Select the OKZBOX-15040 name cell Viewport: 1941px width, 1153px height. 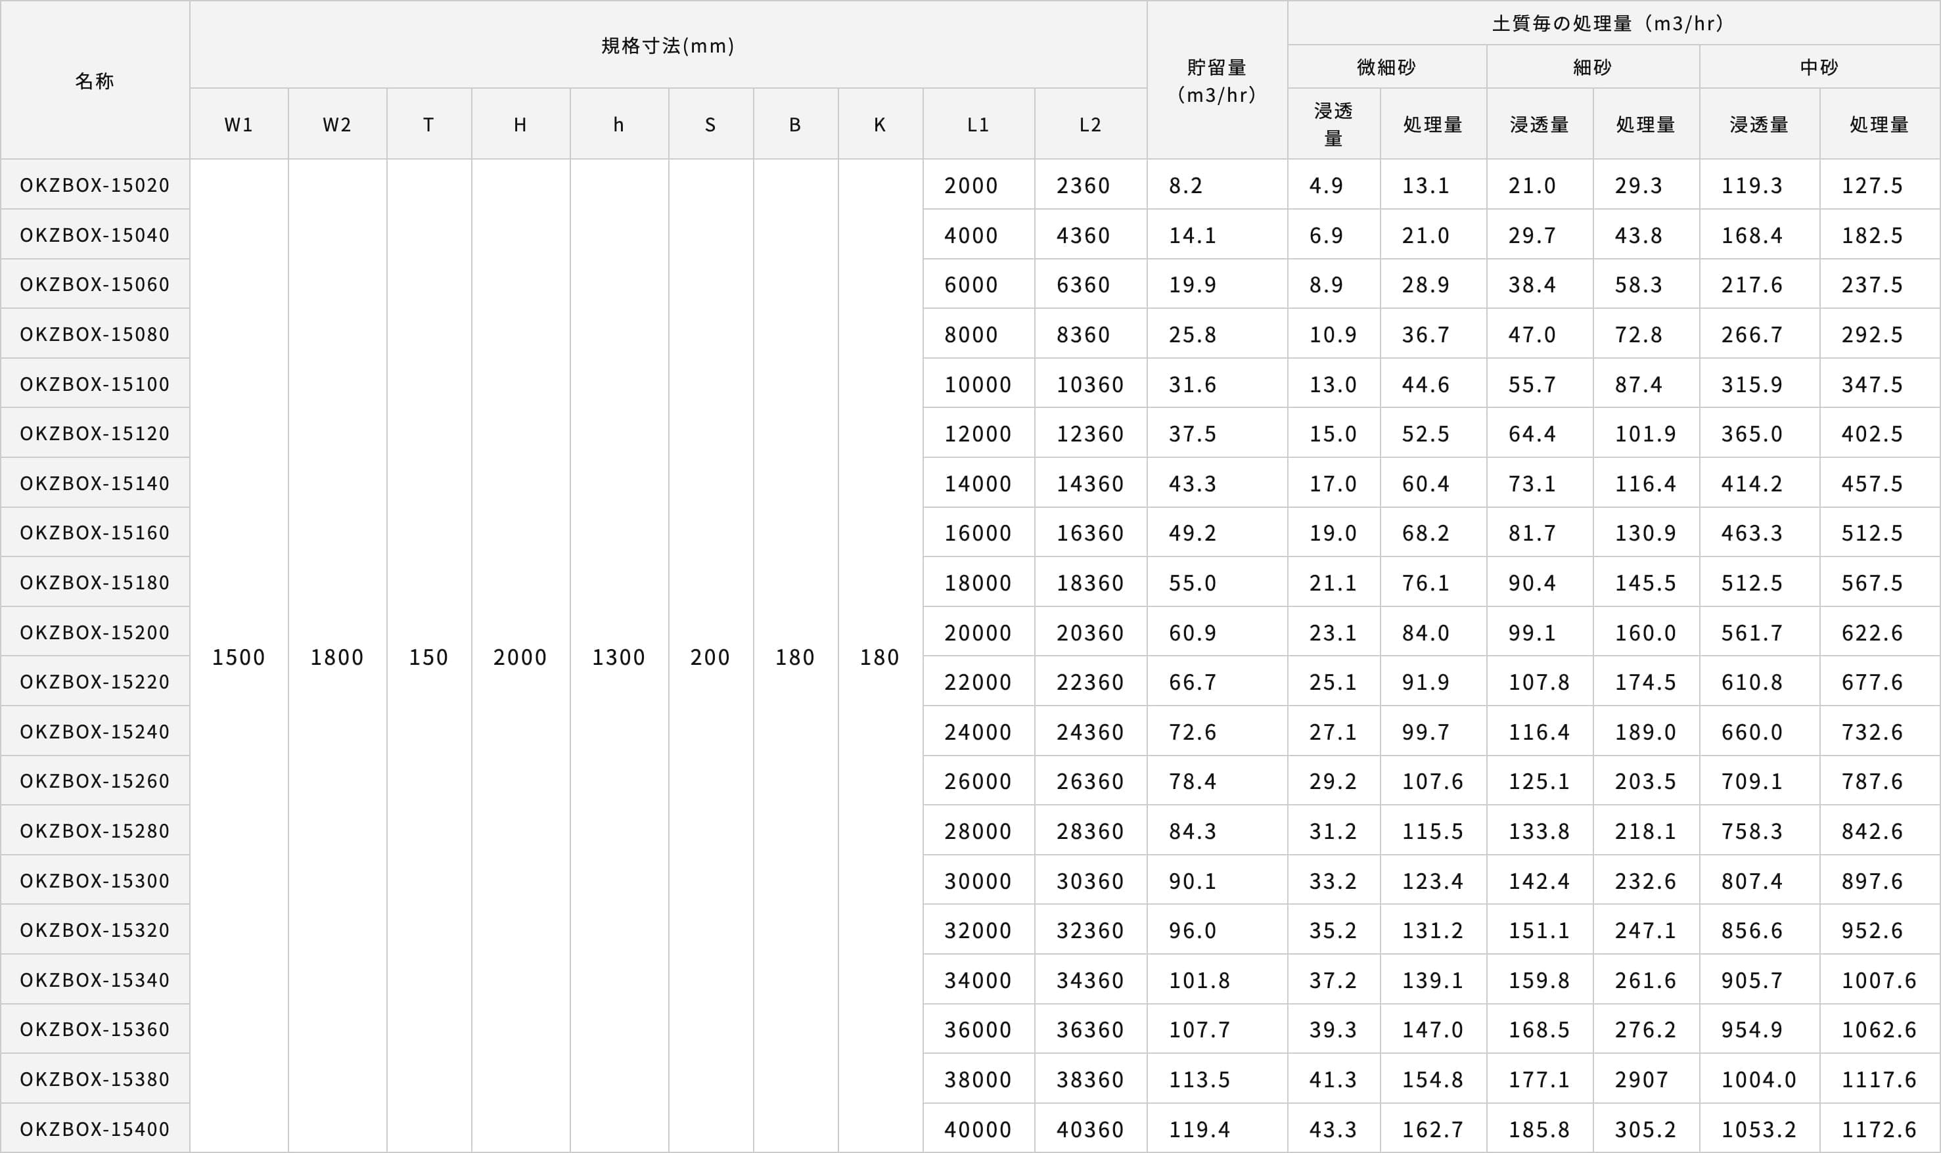coord(95,235)
